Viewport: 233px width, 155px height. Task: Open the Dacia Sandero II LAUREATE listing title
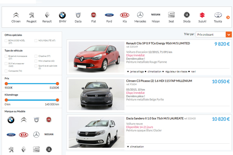click(x=155, y=118)
